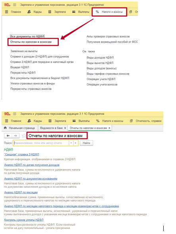Focus the report search input field
Viewport: 176px width, 234px height.
pos(41,143)
